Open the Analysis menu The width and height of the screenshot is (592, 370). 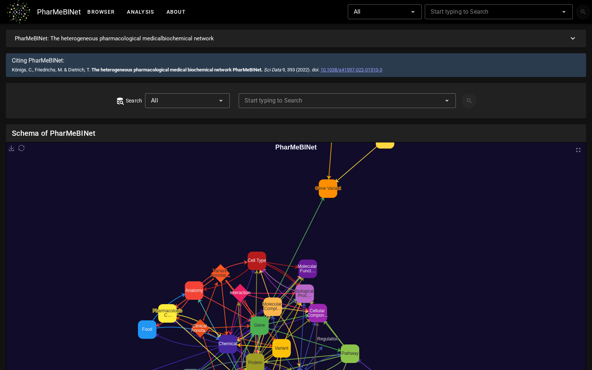140,12
